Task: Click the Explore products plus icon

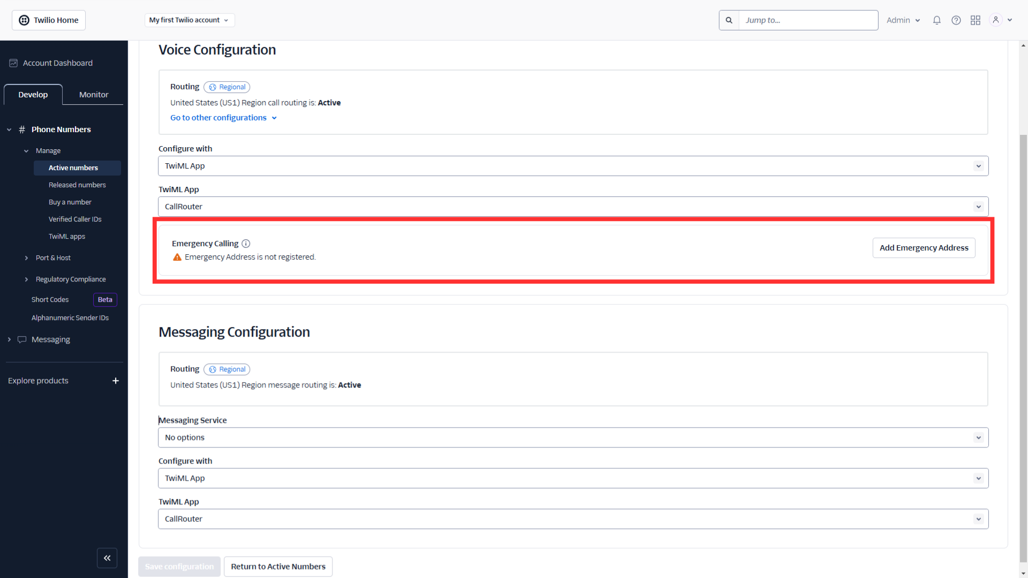Action: coord(116,381)
